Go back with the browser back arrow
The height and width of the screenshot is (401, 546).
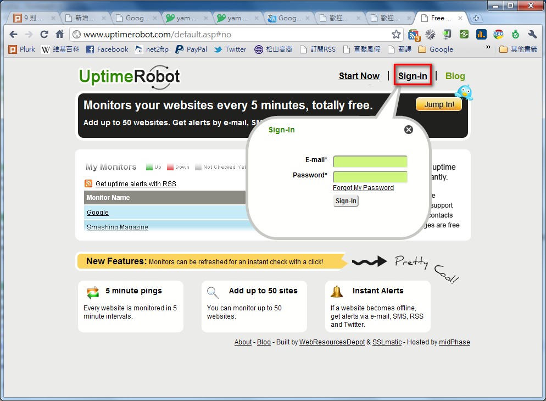(x=13, y=34)
